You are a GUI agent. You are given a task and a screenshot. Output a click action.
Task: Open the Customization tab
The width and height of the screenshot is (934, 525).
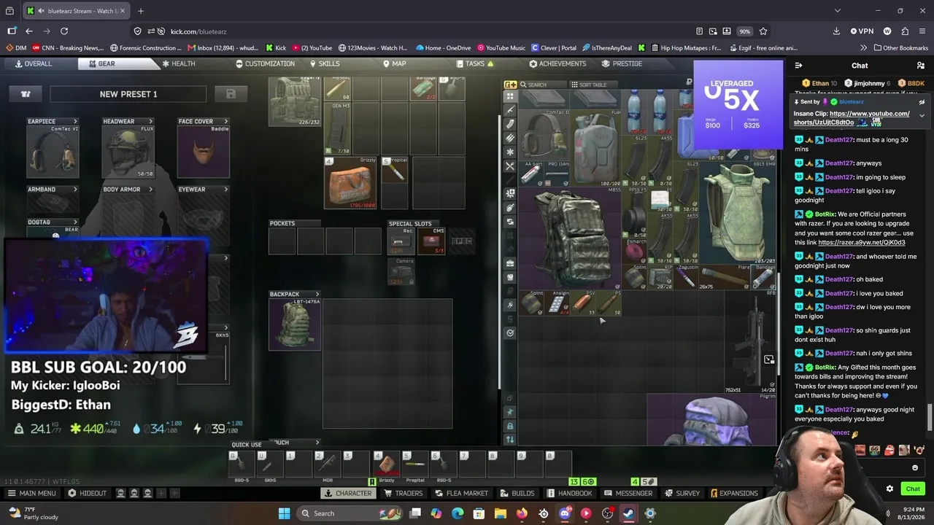pyautogui.click(x=265, y=63)
